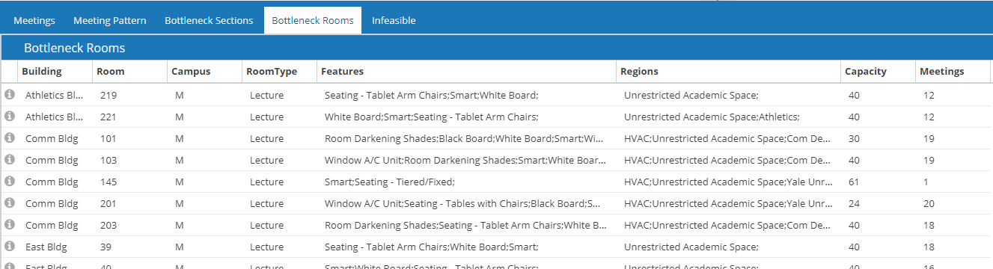Show info for Comm Bldg room 145
Image resolution: width=993 pixels, height=269 pixels.
coord(10,182)
